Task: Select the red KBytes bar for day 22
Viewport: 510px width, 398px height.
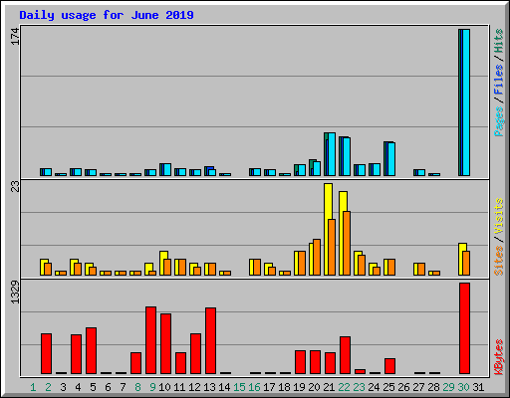Action: pyautogui.click(x=345, y=355)
